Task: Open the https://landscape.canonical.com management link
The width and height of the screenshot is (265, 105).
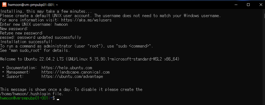Action: pyautogui.click(x=75, y=72)
